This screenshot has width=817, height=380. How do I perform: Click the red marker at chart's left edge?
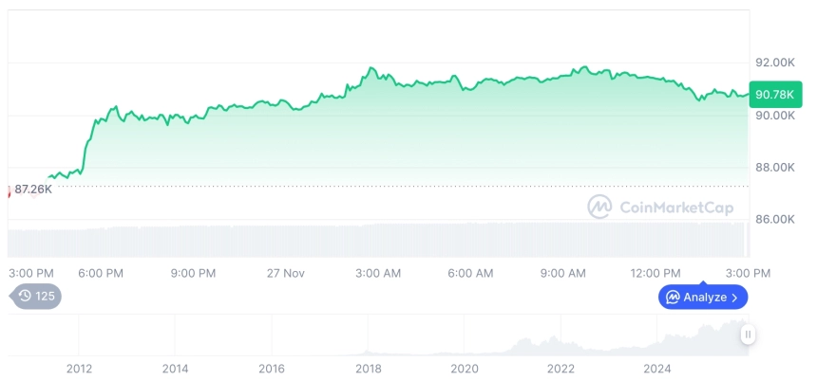click(x=9, y=190)
